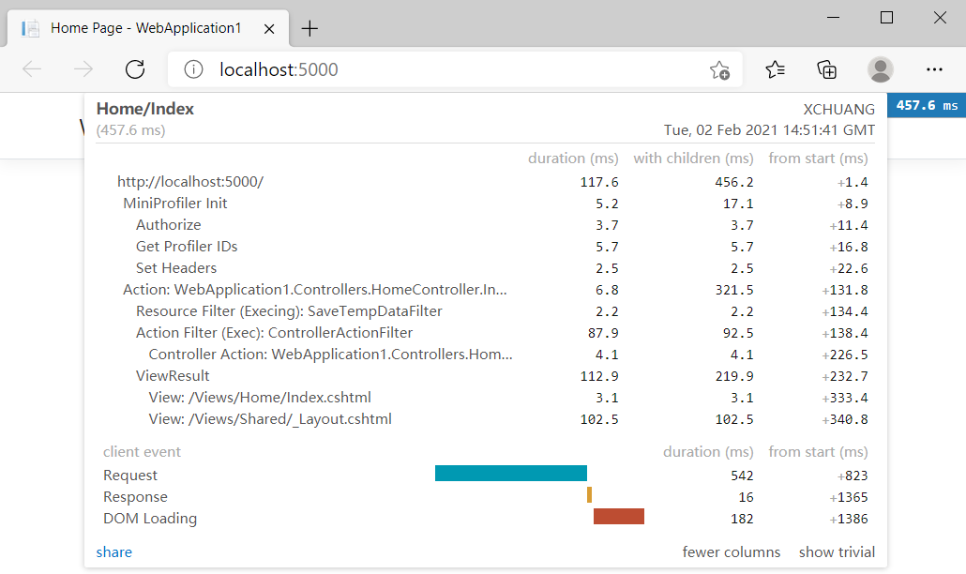Open the Collections panel
Screen dimensions: 966x574
(826, 69)
